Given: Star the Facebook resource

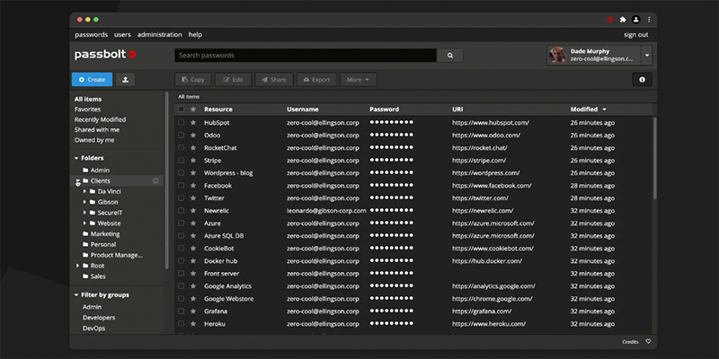Looking at the screenshot, I should click(x=193, y=186).
